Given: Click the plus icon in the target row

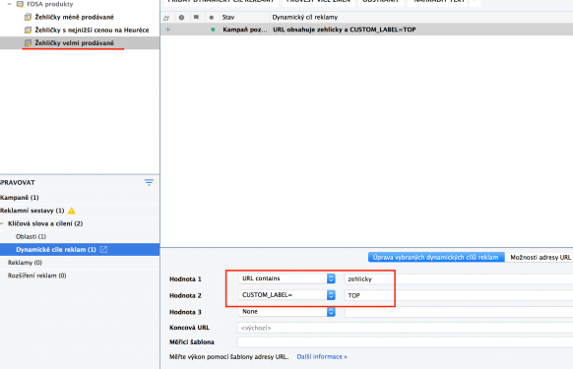Looking at the screenshot, I should [167, 30].
